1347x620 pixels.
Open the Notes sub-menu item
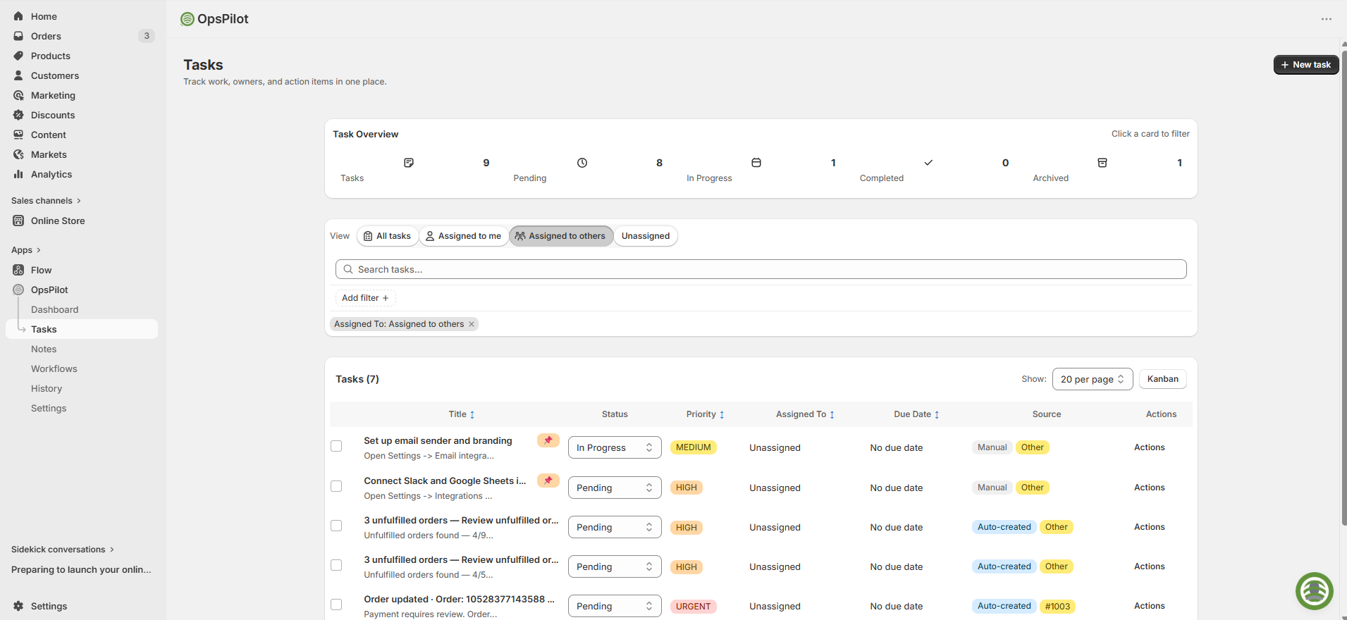click(44, 349)
